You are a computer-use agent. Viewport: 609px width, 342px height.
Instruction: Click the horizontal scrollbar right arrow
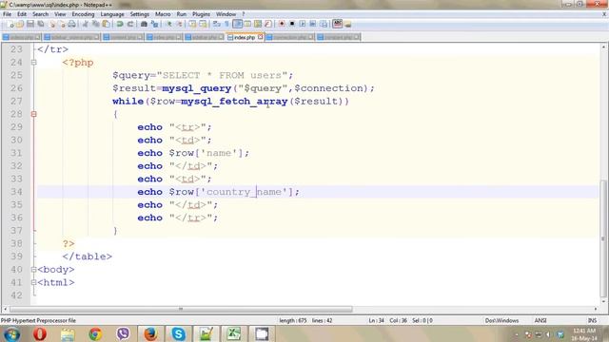click(596, 309)
